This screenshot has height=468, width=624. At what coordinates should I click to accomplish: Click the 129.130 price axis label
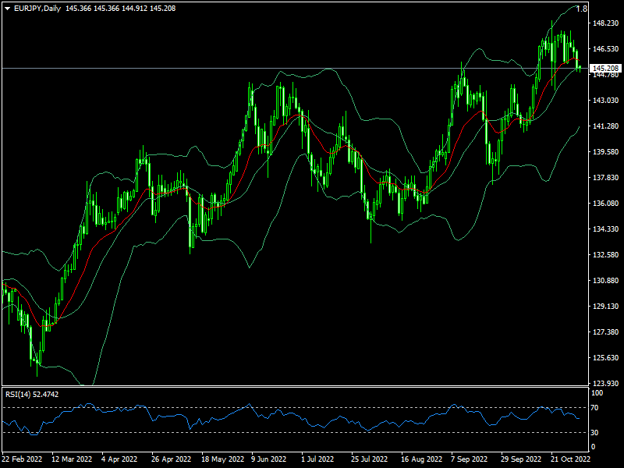pos(606,307)
